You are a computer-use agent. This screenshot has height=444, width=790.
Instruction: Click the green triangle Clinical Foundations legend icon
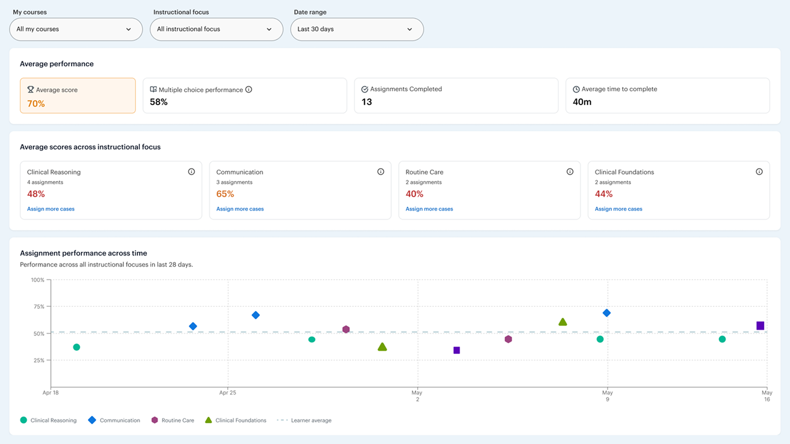[208, 420]
